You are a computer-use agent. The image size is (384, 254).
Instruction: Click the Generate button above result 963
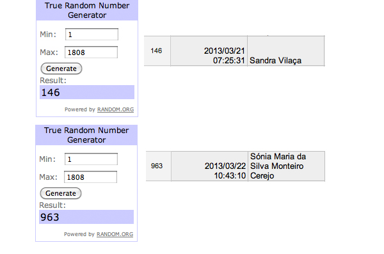[x=61, y=193]
